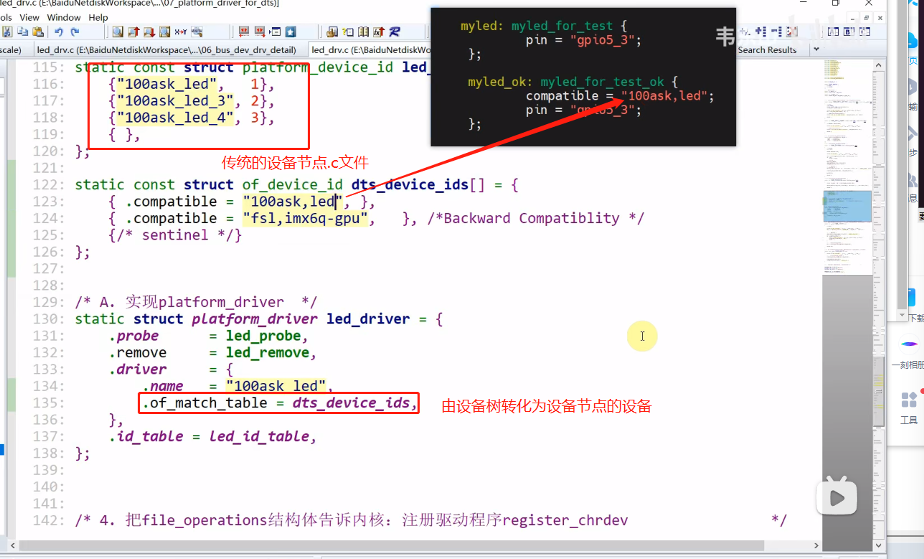Click platform_driver in the led_driver declaration
Viewport: 924px width, 559px height.
pos(255,319)
